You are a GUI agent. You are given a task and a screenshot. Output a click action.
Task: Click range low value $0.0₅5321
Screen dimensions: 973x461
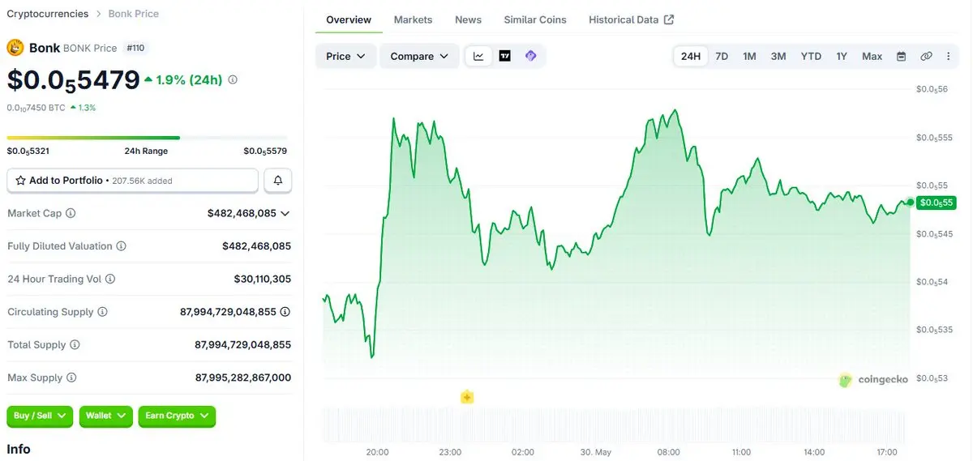pos(28,151)
